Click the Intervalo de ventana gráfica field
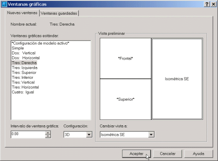The image size is (218, 161). point(28,135)
